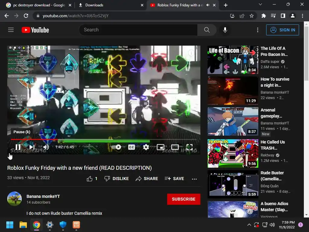Click the DISLIKE button
The width and height of the screenshot is (309, 232).
(x=116, y=179)
